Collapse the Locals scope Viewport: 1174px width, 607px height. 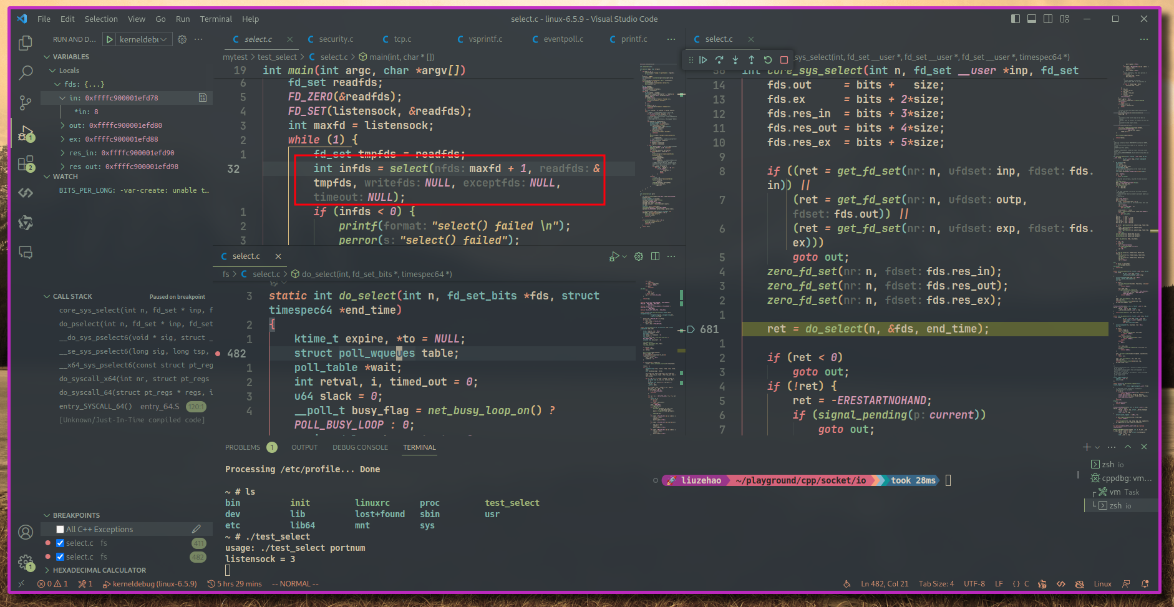pos(53,70)
